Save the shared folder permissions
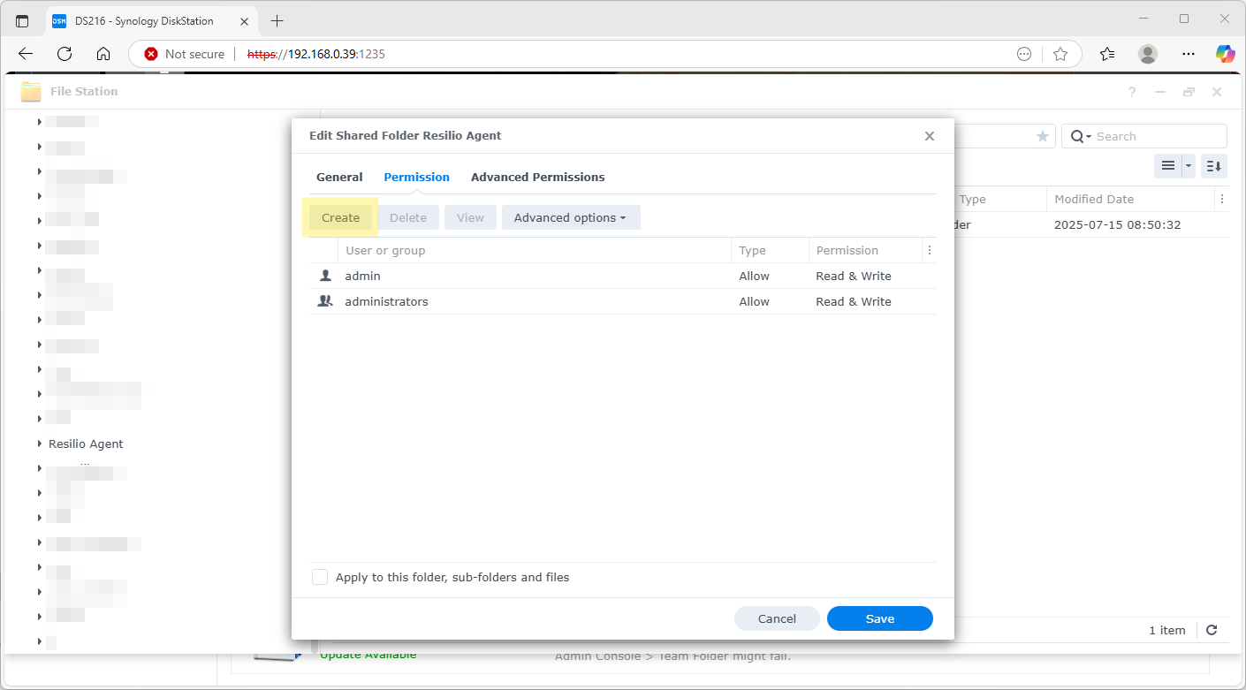Screen dimensions: 1246x690 (x=879, y=618)
